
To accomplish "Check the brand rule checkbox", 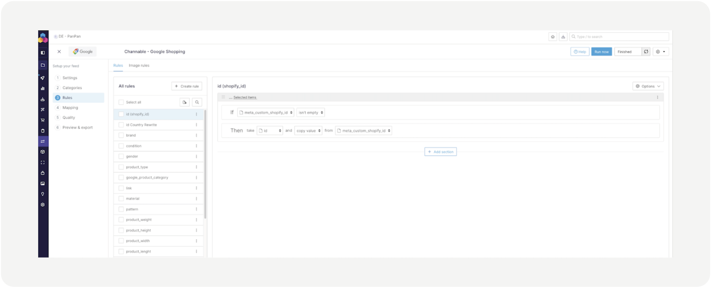I will (x=121, y=136).
